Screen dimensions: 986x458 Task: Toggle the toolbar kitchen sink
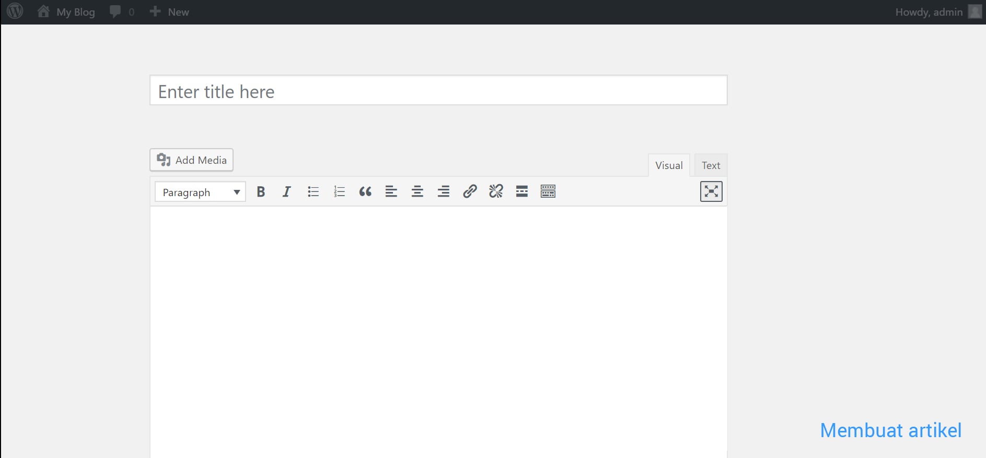click(548, 191)
